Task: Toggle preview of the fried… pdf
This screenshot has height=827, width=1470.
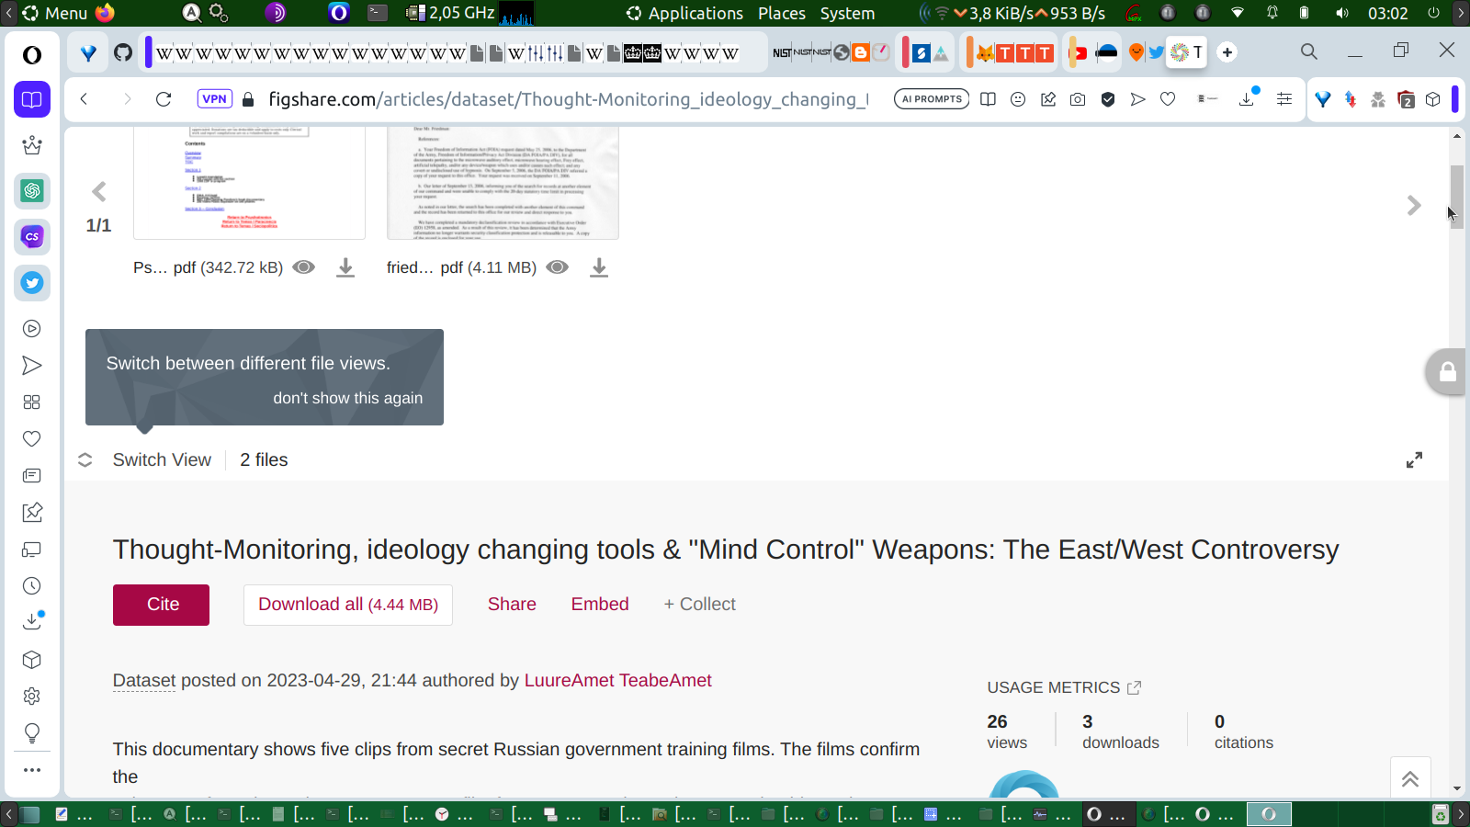Action: tap(557, 267)
